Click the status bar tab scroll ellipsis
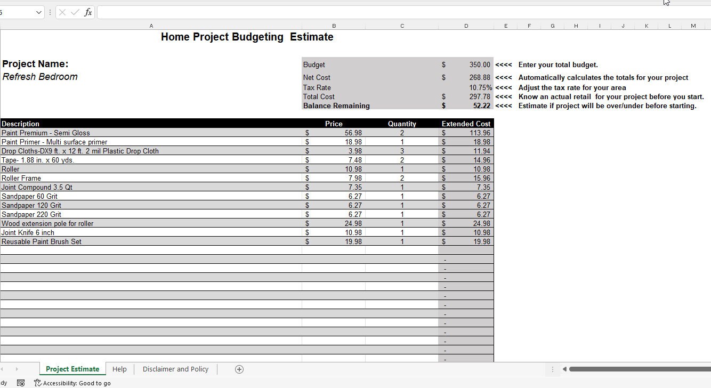711x388 pixels. pyautogui.click(x=553, y=369)
